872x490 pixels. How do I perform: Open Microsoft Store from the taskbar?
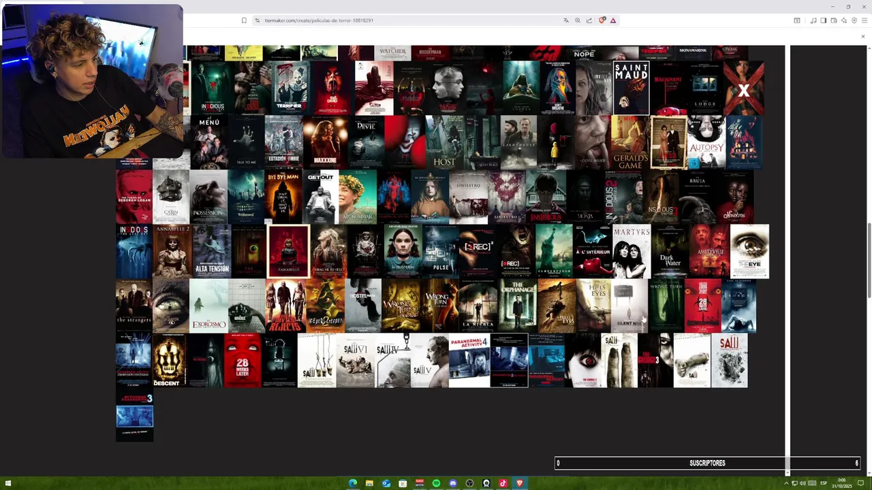pyautogui.click(x=403, y=483)
